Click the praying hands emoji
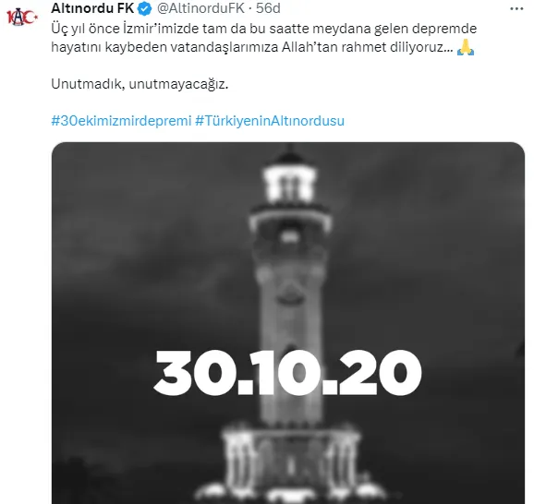The image size is (534, 504). point(466,47)
